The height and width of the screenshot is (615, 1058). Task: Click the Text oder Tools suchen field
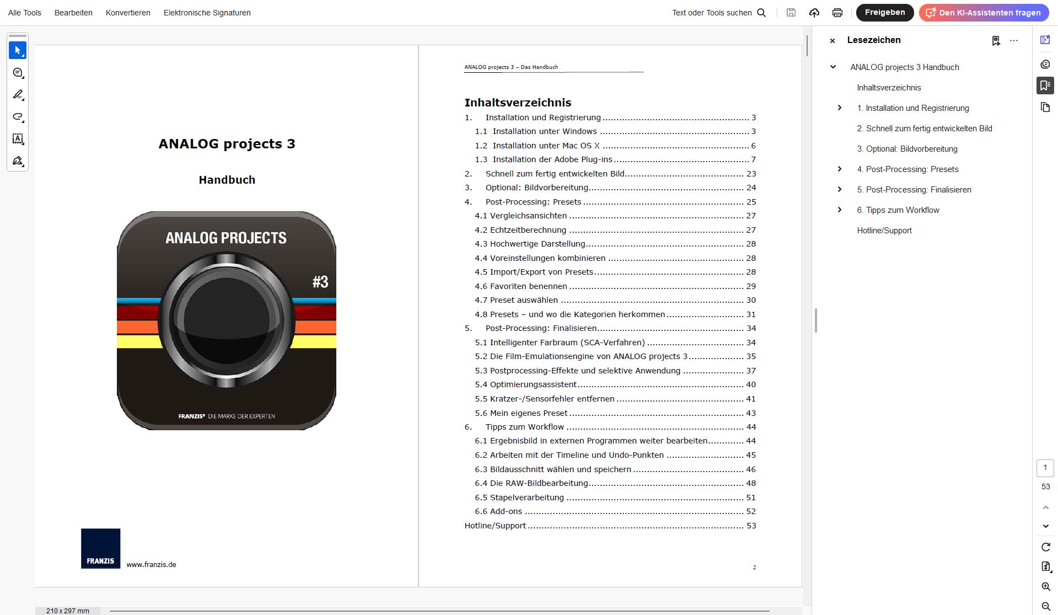pyautogui.click(x=712, y=13)
